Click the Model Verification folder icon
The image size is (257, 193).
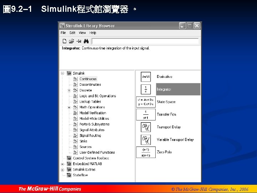pyautogui.click(x=75, y=113)
